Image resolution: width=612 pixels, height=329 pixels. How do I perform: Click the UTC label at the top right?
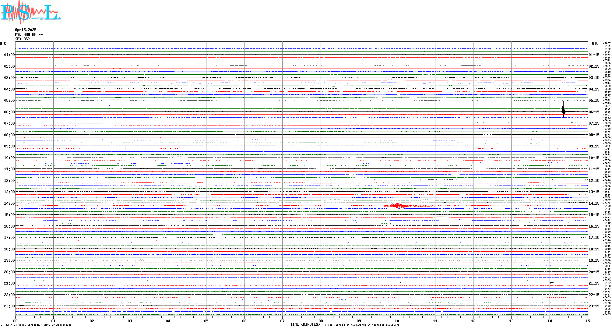click(x=595, y=44)
